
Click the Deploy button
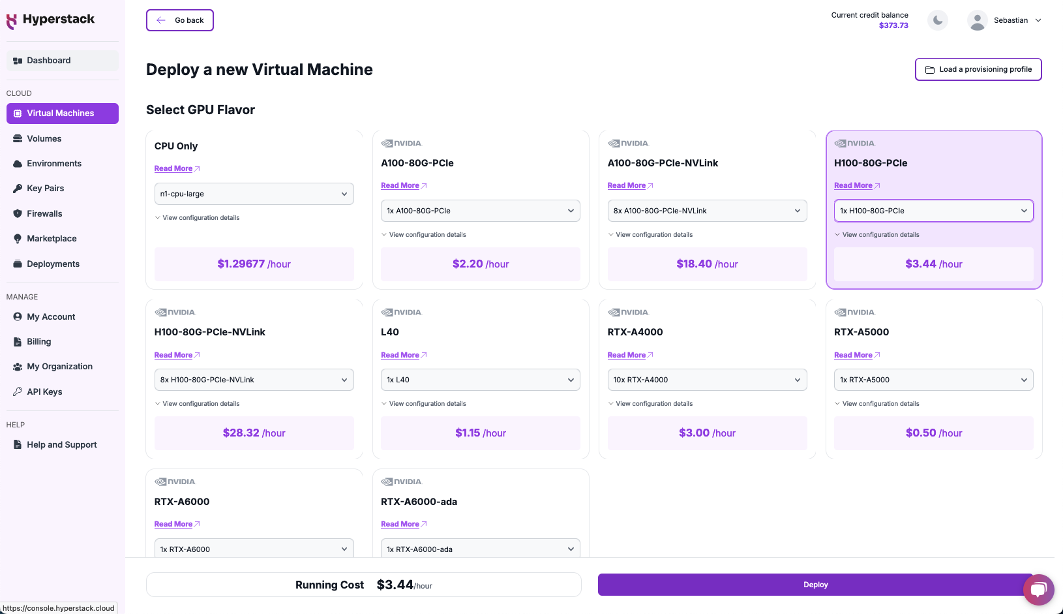pyautogui.click(x=815, y=585)
